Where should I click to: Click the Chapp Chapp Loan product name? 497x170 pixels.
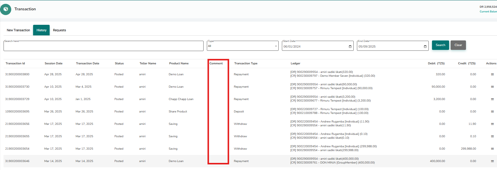pos(181,99)
